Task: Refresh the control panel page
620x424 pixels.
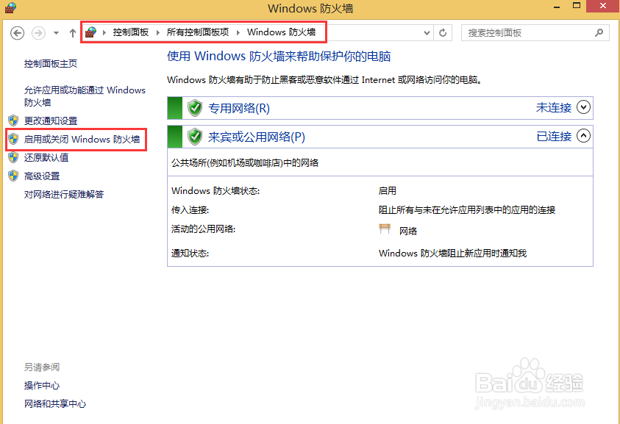Action: pos(443,33)
